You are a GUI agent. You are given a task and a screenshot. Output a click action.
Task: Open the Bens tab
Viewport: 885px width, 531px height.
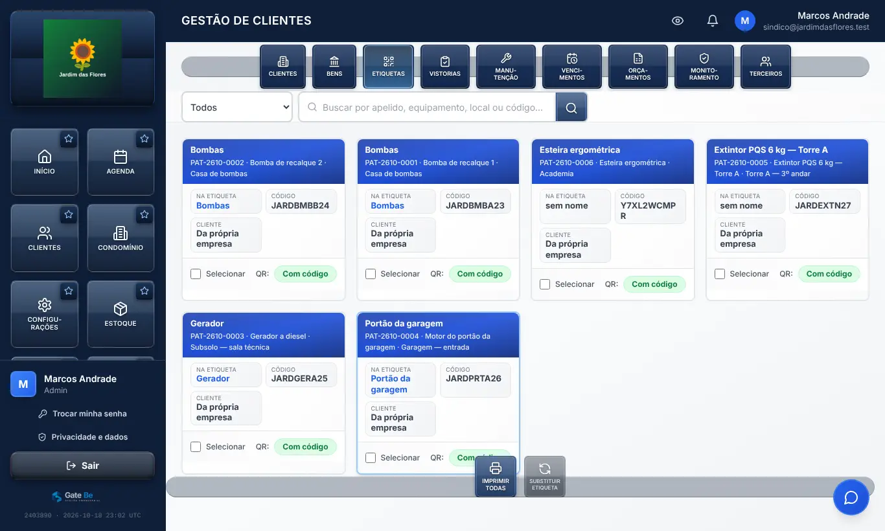334,67
